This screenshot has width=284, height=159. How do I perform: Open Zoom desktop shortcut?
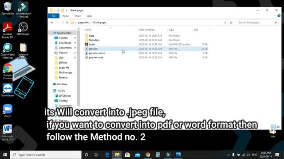click(x=8, y=111)
